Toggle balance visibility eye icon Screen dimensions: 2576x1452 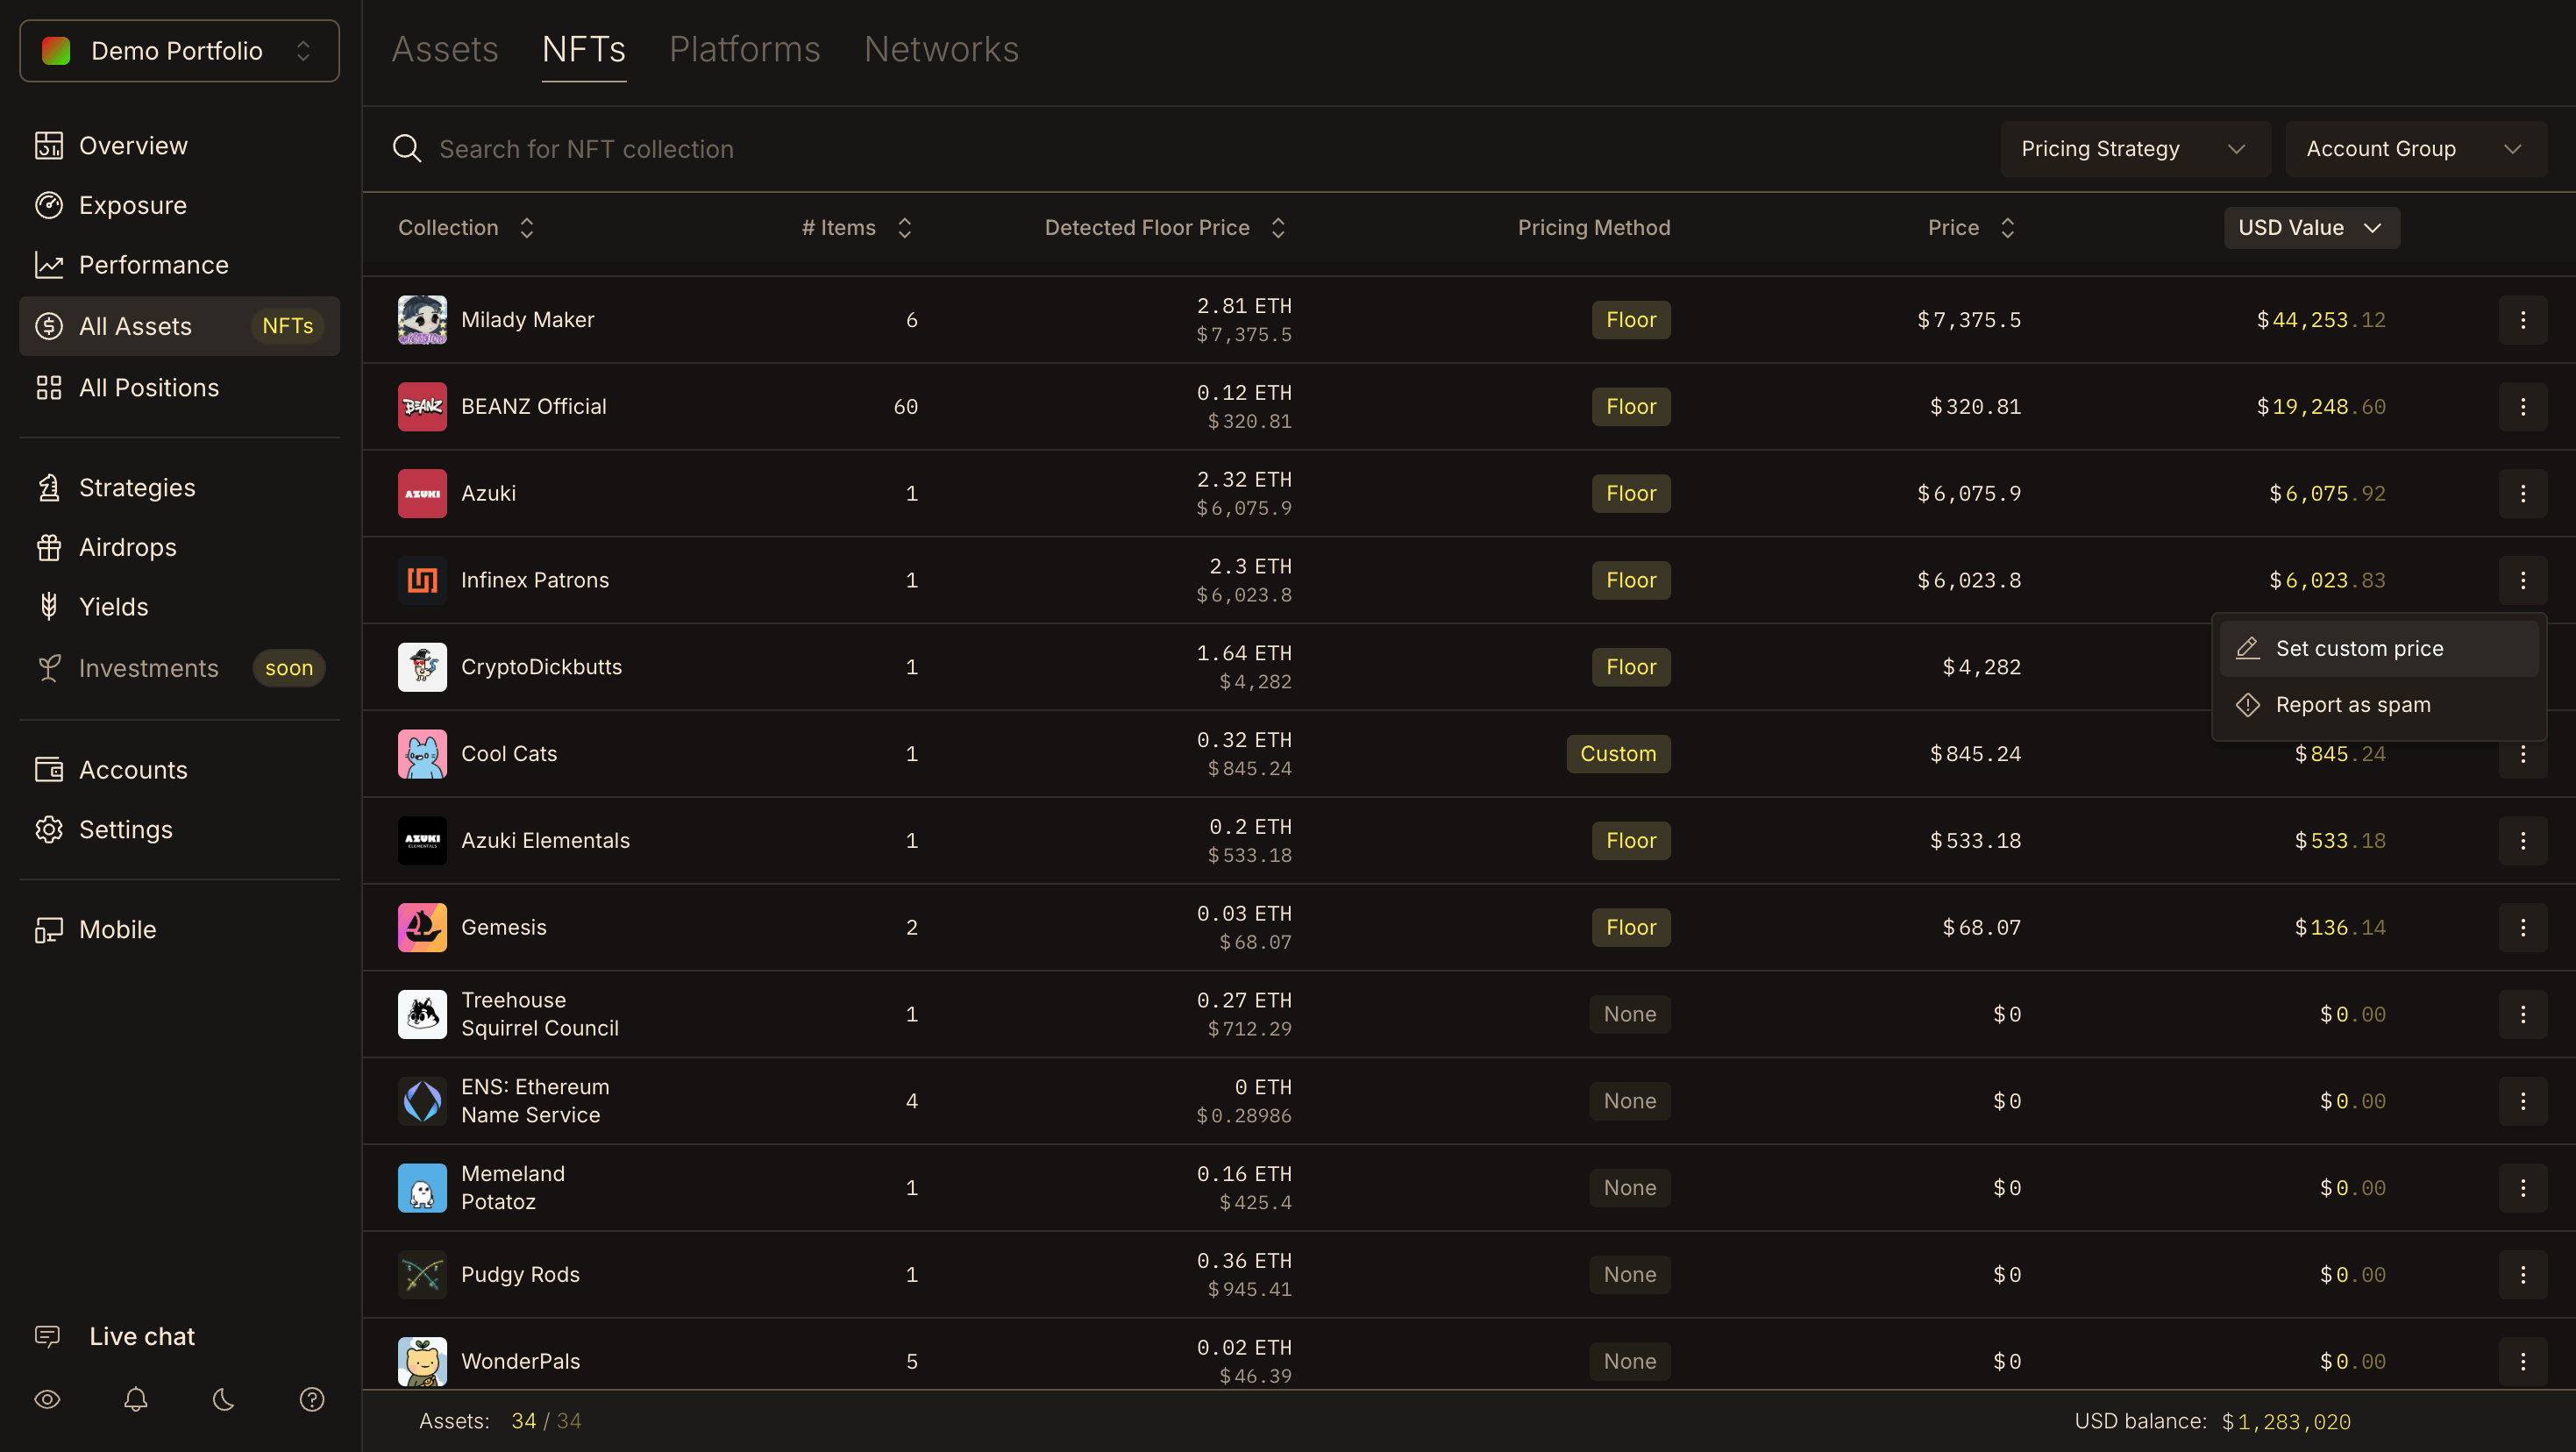pyautogui.click(x=47, y=1399)
